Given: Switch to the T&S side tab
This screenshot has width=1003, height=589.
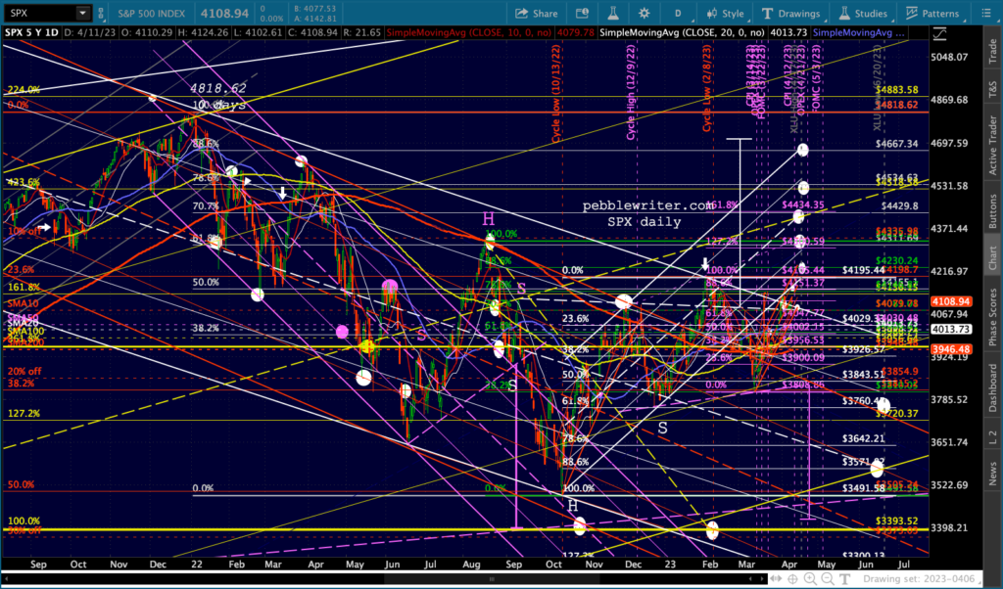Looking at the screenshot, I should tap(993, 91).
